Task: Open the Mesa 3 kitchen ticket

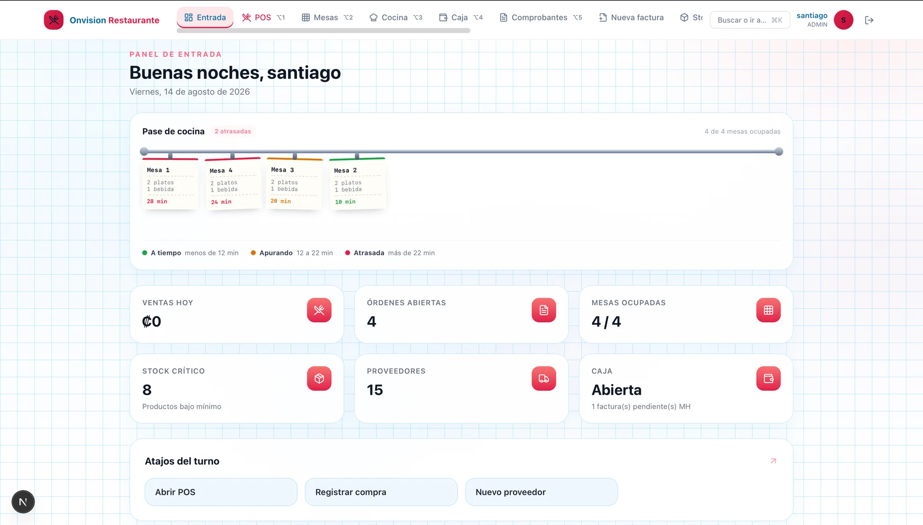Action: (294, 183)
